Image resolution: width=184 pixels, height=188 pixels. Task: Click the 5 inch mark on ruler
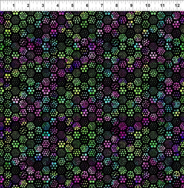[72, 5]
